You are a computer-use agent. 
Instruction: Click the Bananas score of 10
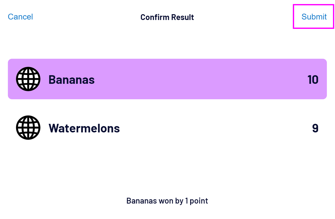(x=313, y=79)
